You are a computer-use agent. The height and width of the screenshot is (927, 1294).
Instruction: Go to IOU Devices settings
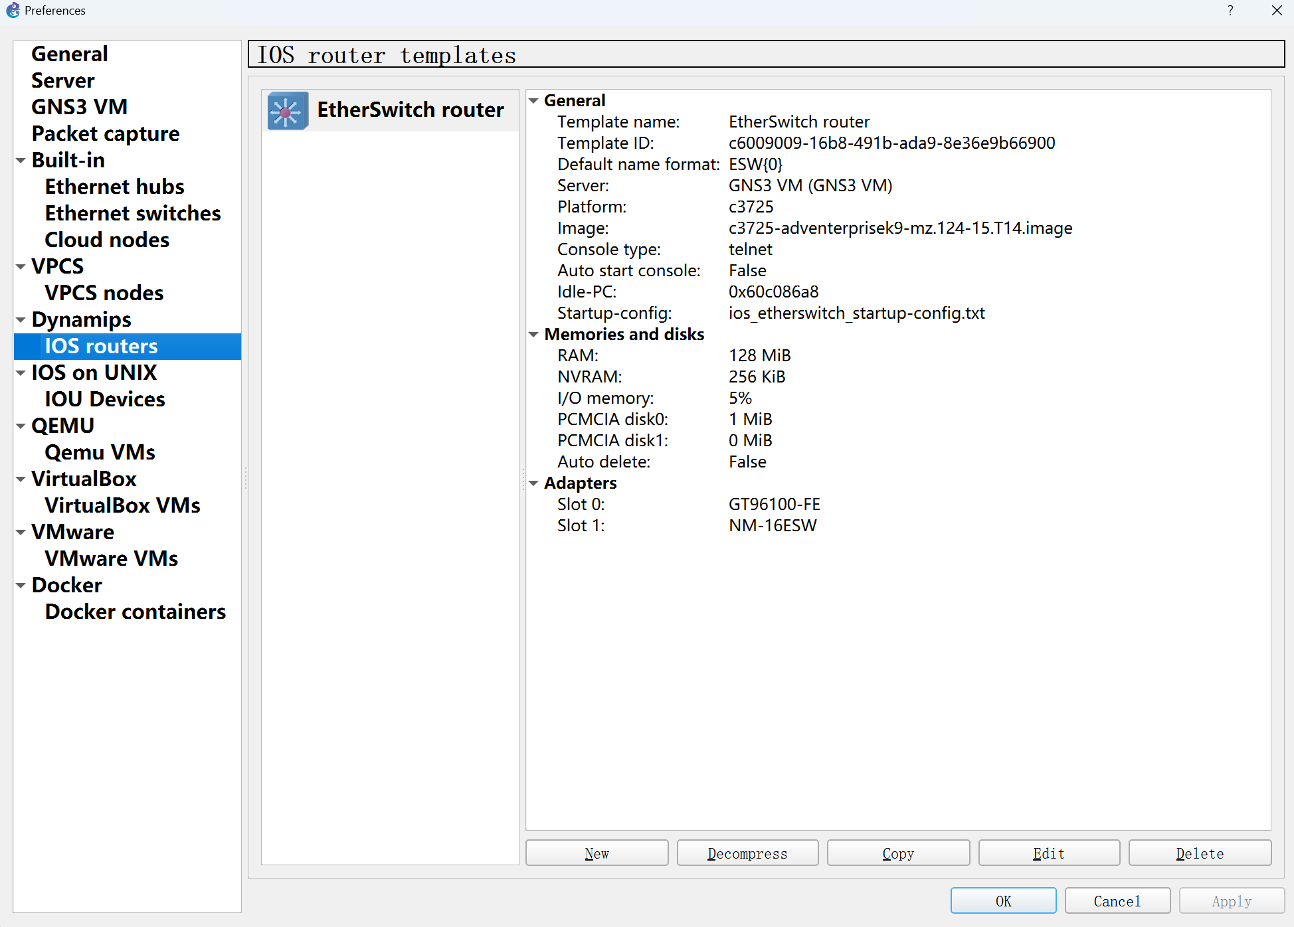point(104,399)
